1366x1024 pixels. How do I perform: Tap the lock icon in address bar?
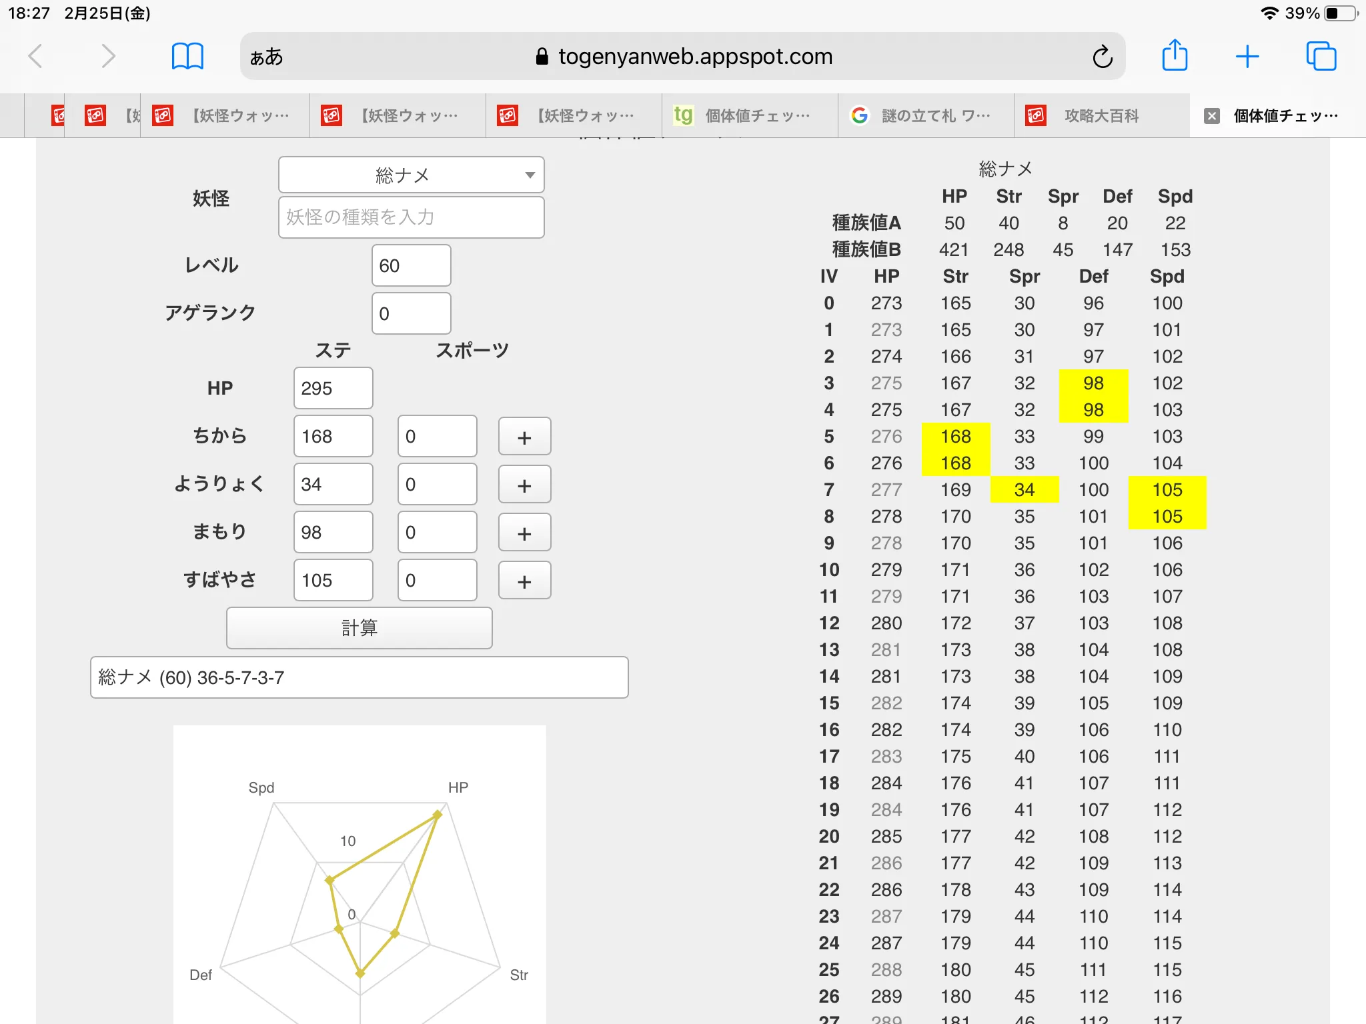(542, 57)
